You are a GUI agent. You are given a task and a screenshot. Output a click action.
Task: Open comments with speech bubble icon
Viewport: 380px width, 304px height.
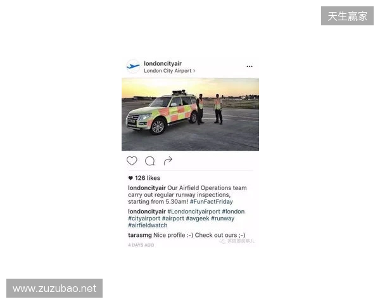149,161
